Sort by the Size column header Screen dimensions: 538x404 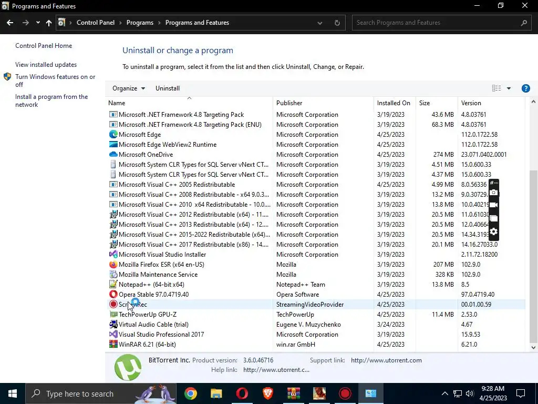pyautogui.click(x=437, y=103)
